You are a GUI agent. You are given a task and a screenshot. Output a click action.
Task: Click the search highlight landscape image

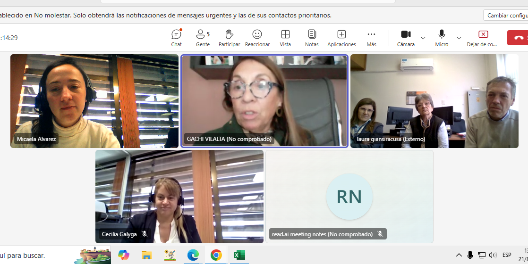click(93, 256)
